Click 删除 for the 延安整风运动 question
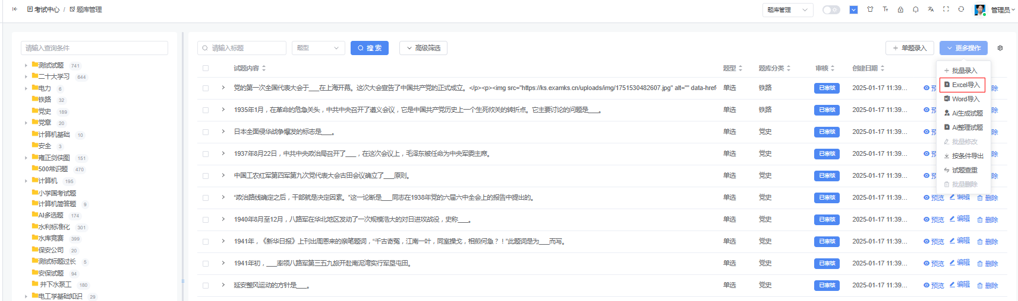This screenshot has height=301, width=1018. tap(988, 286)
